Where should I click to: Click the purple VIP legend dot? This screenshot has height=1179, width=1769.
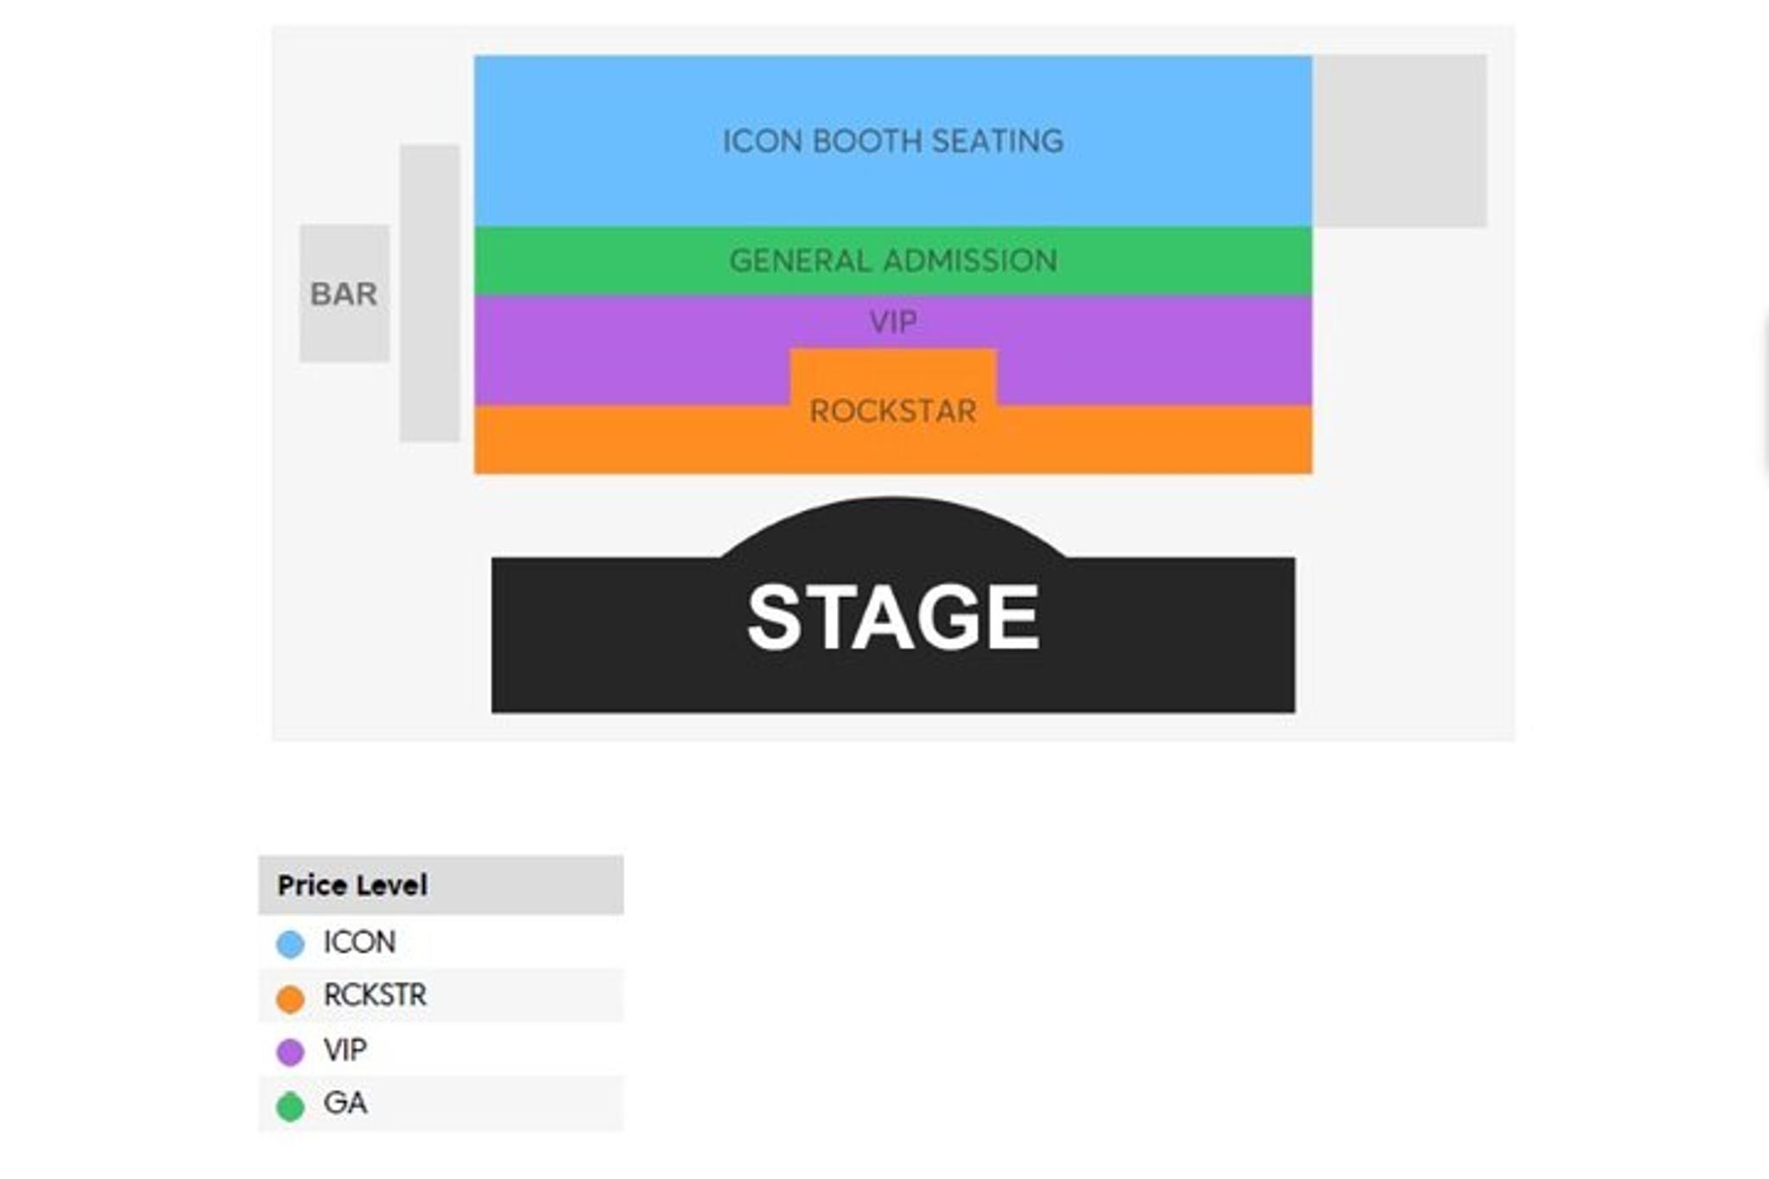(x=290, y=1051)
